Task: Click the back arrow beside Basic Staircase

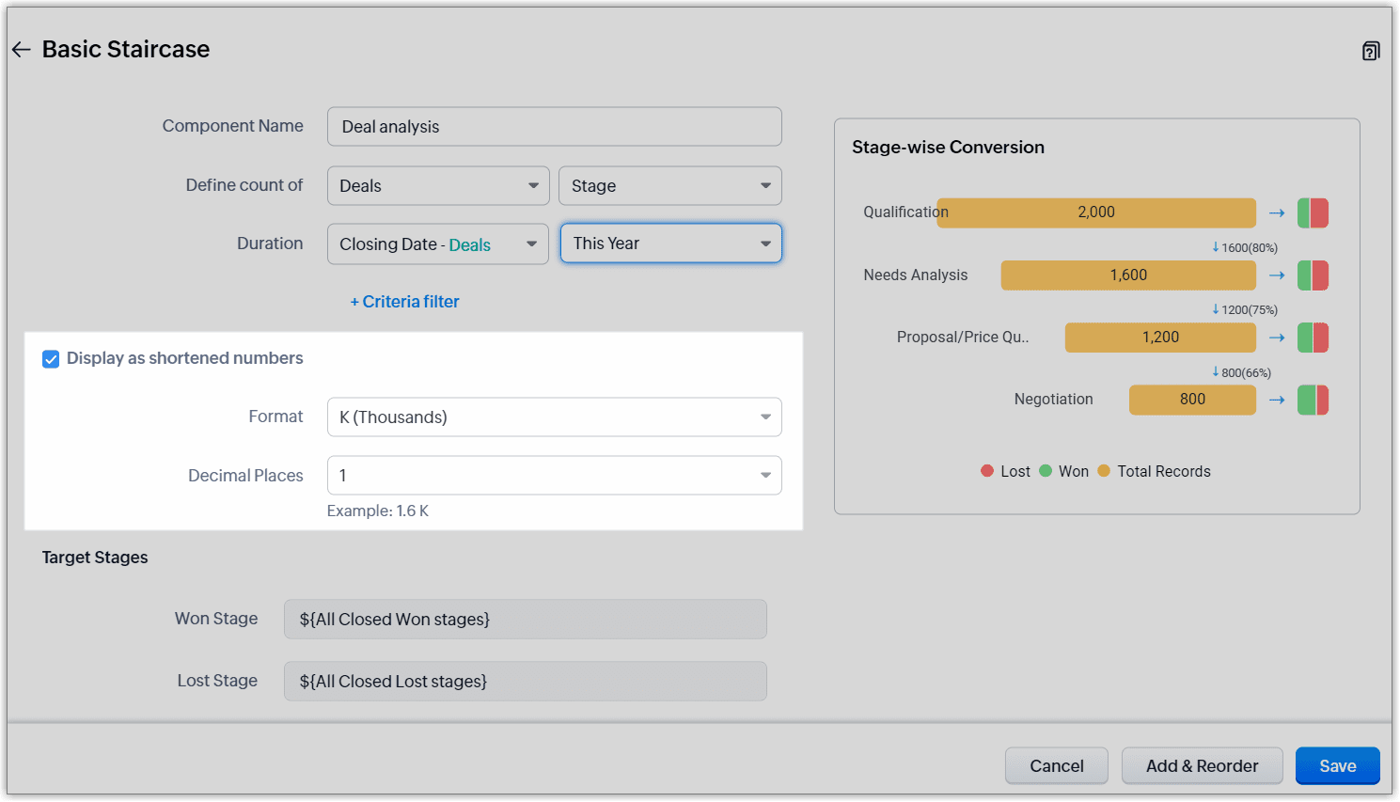Action: (x=22, y=50)
